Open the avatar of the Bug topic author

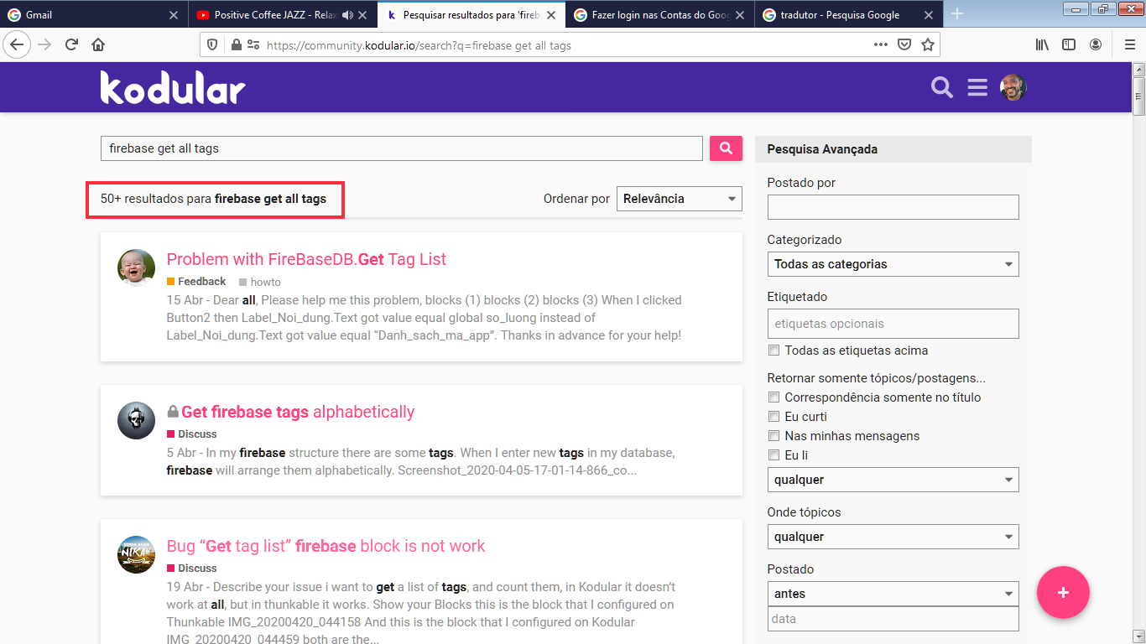point(136,554)
